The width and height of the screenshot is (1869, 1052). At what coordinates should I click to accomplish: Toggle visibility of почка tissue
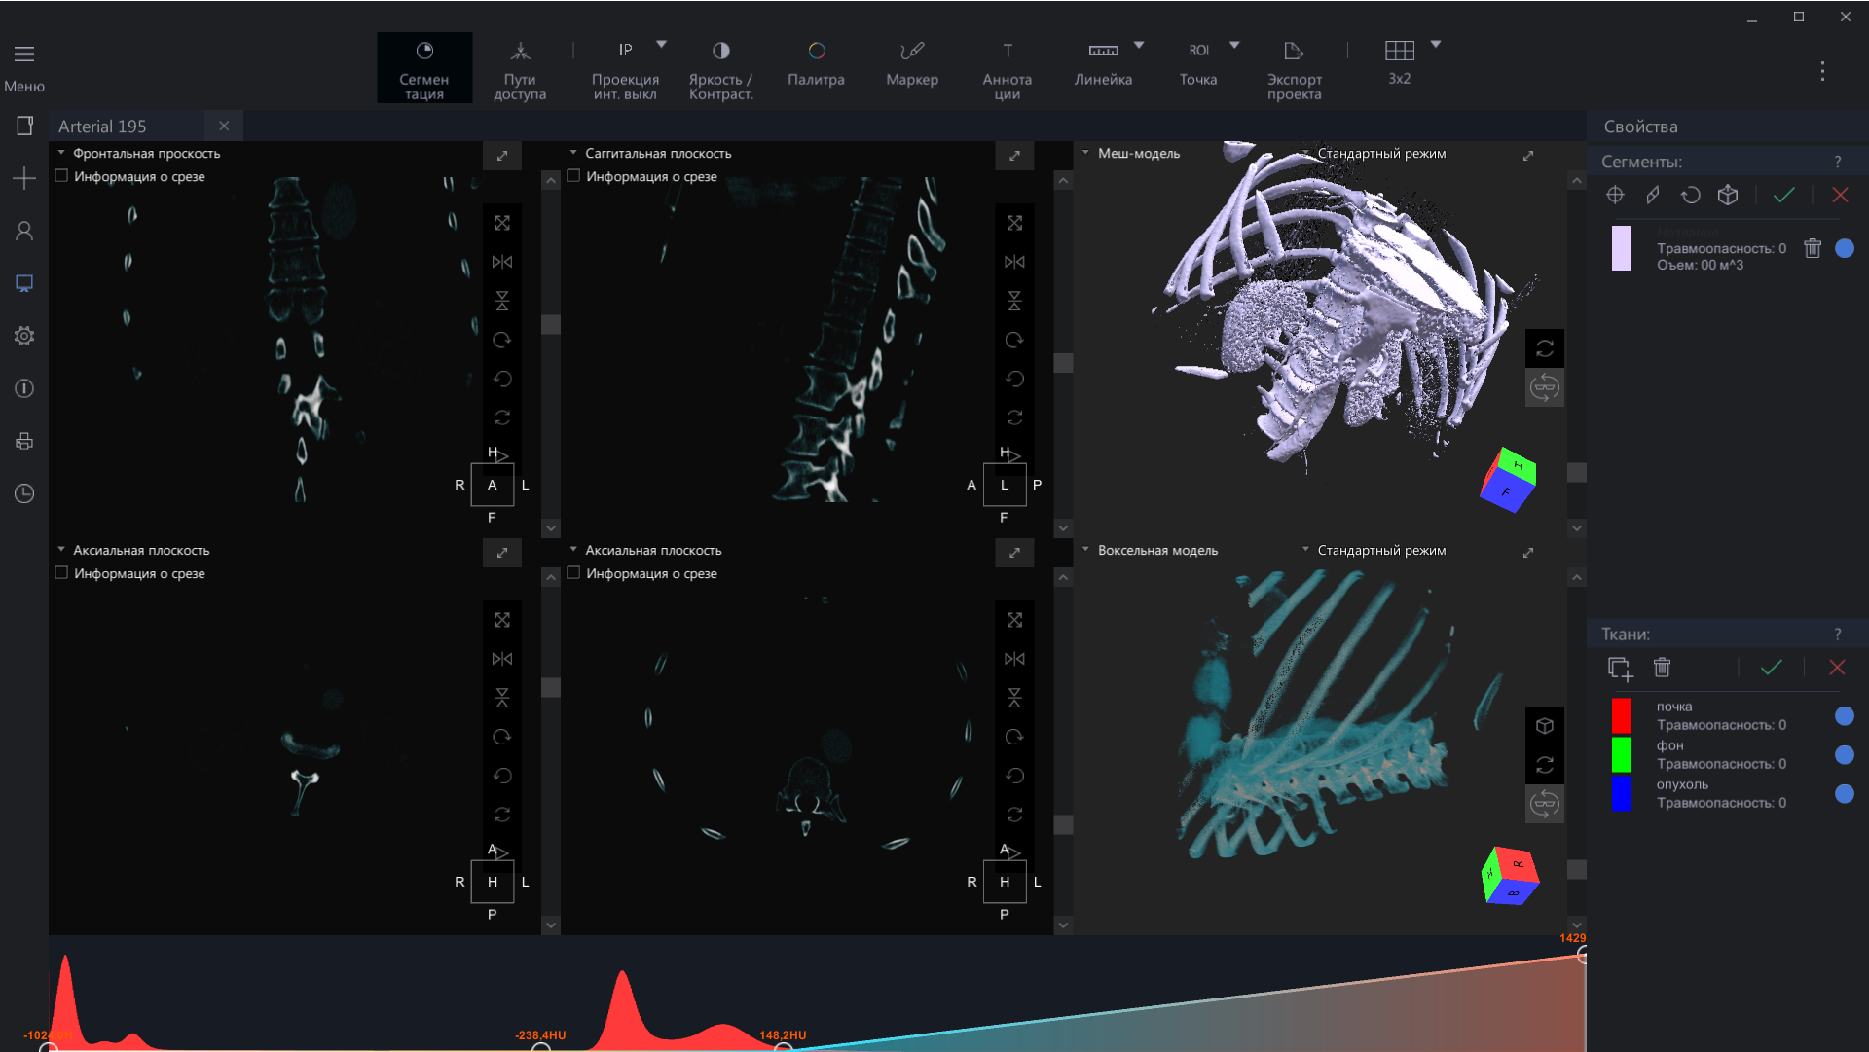[x=1844, y=716]
